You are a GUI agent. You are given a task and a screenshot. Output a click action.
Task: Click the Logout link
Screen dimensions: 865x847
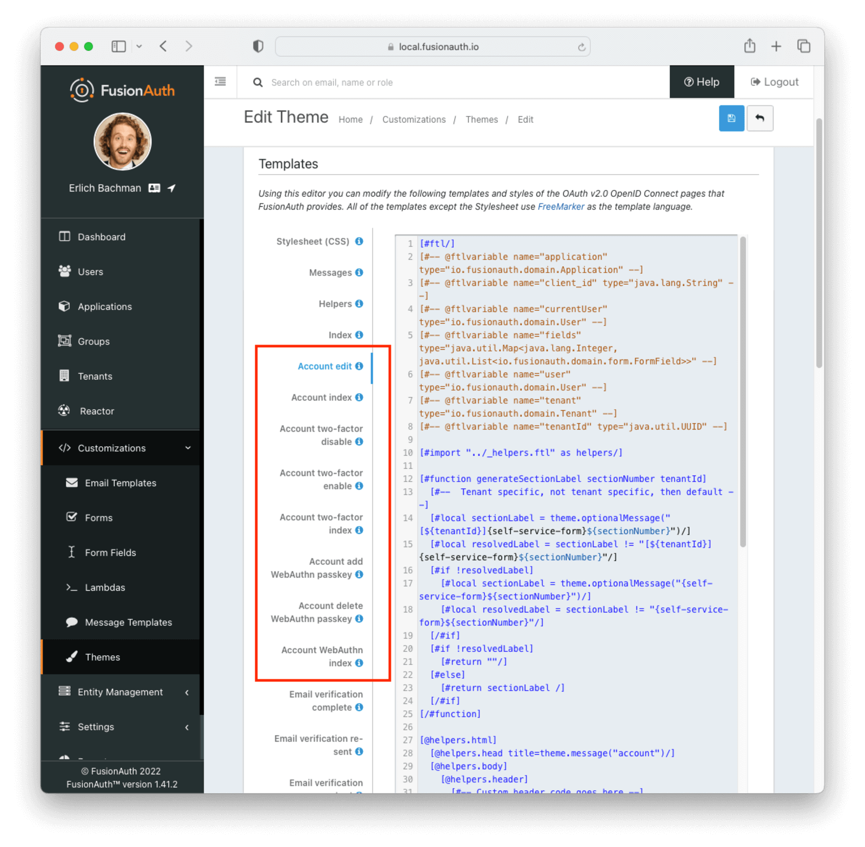click(x=774, y=82)
